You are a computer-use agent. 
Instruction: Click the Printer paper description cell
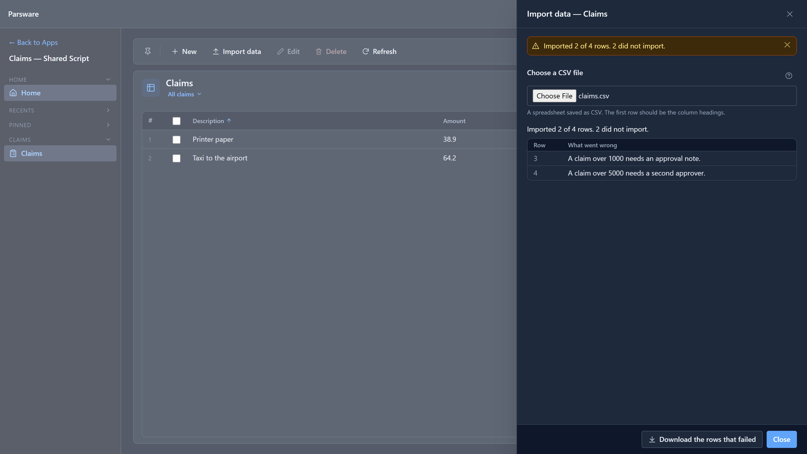point(213,139)
